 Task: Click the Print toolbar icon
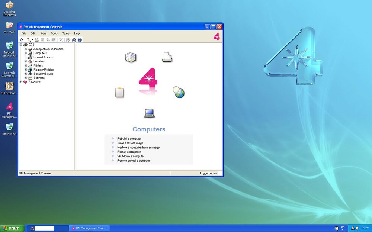coord(37,40)
